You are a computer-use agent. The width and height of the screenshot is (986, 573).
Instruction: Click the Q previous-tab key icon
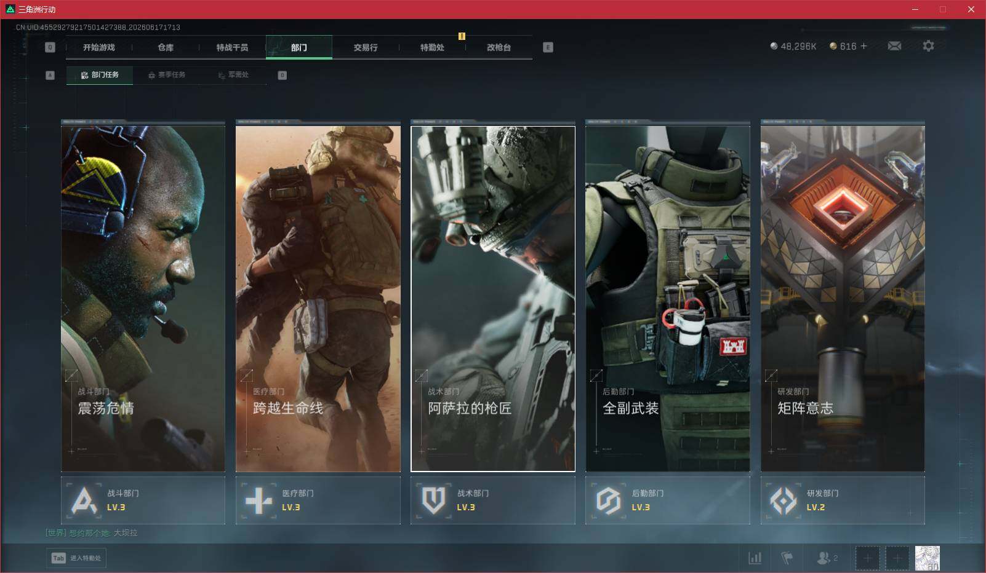click(50, 47)
